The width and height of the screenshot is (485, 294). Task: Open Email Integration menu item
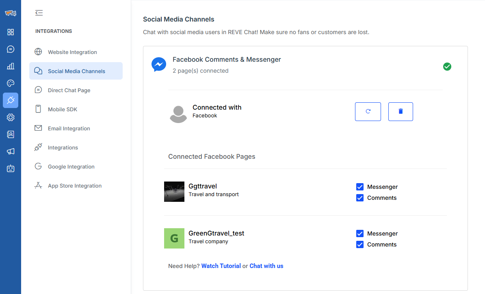(x=76, y=128)
